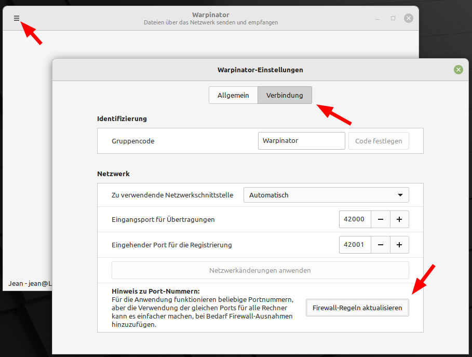Click the Eingehender Port für die Registrierung label
This screenshot has width=472, height=357.
click(x=171, y=245)
